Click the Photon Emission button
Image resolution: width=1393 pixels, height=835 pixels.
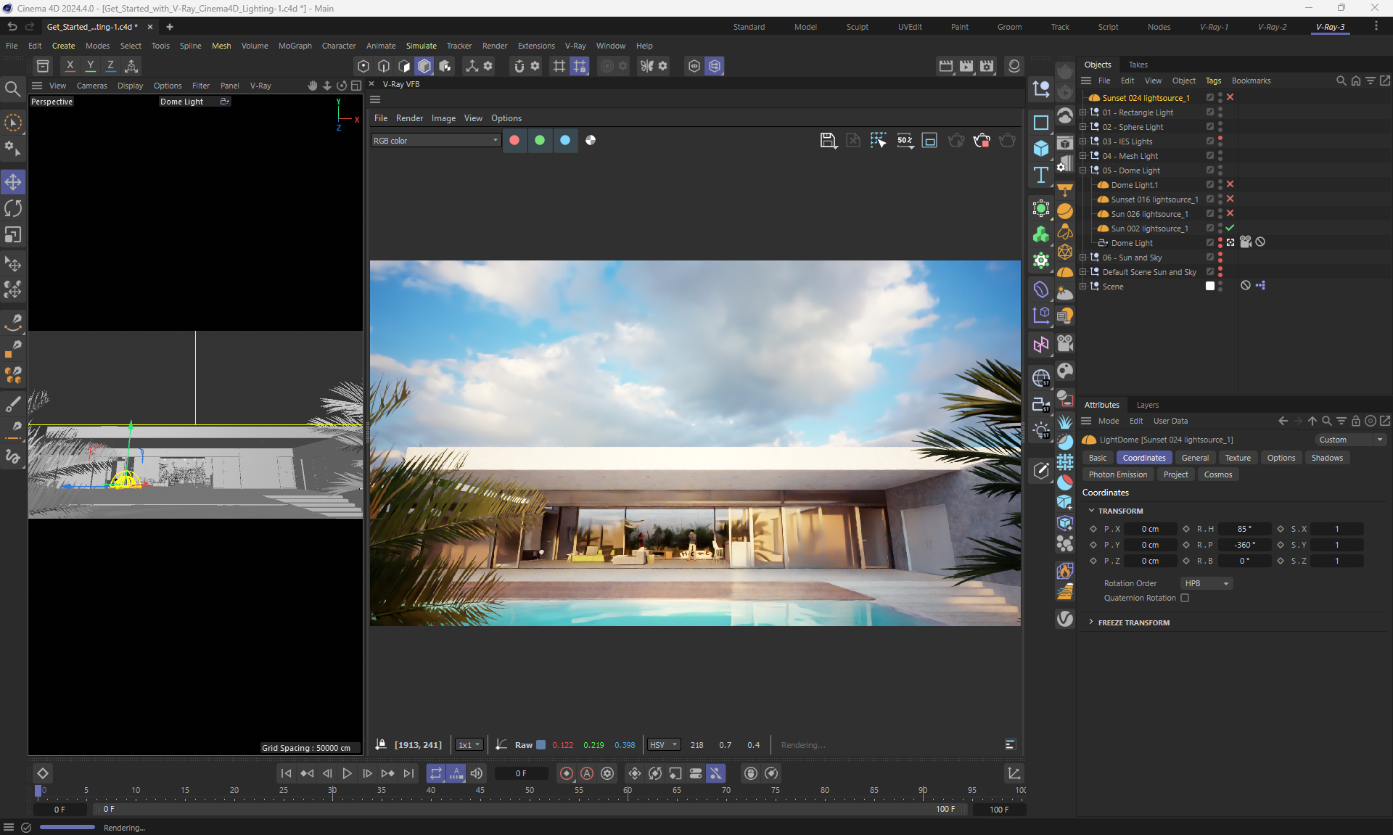coord(1117,474)
